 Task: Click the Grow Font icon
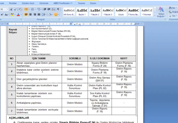pyautogui.click(x=11, y=9)
